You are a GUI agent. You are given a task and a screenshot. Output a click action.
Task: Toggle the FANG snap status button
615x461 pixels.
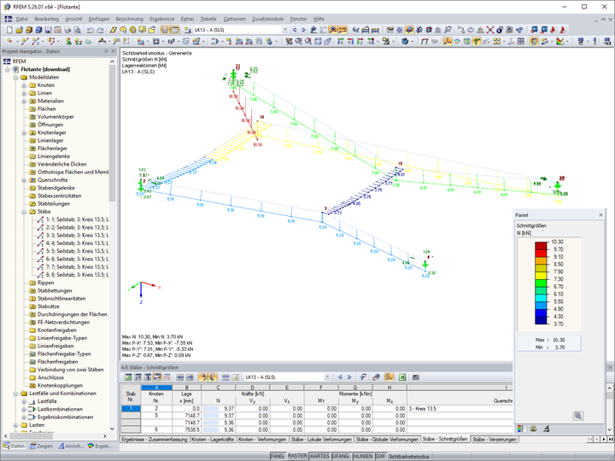[277, 456]
